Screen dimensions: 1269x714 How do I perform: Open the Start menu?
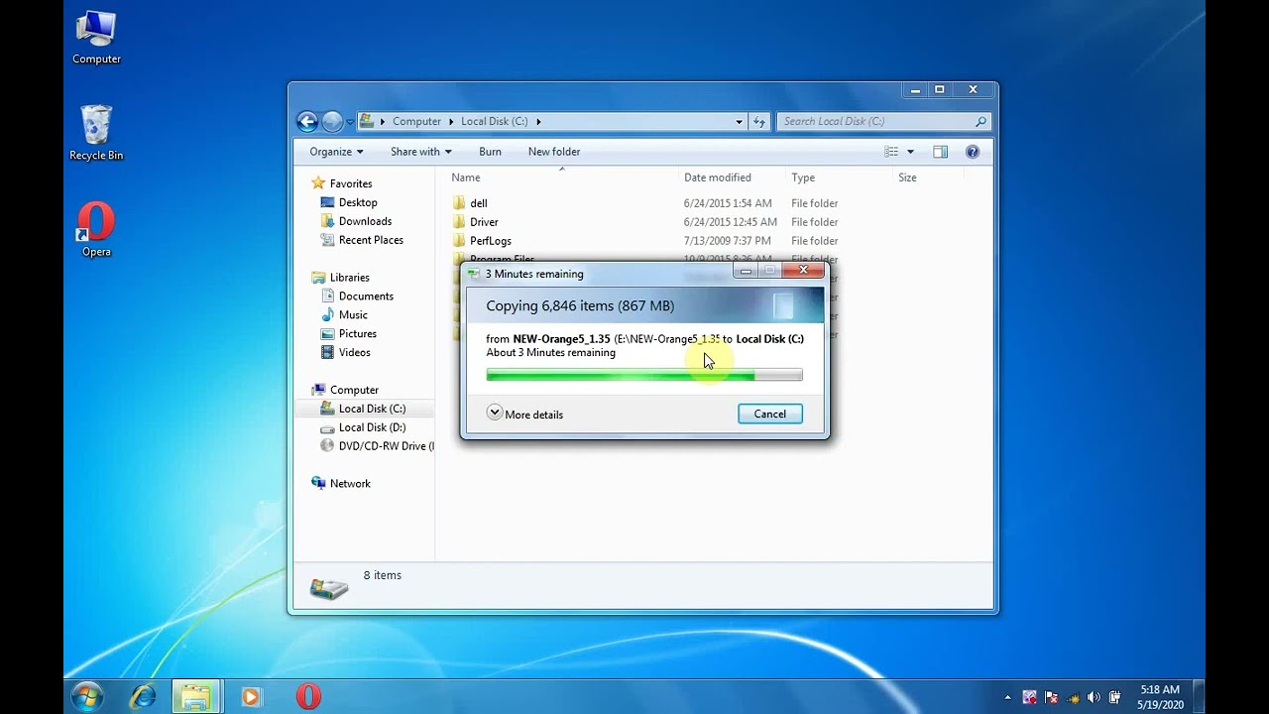coord(87,697)
